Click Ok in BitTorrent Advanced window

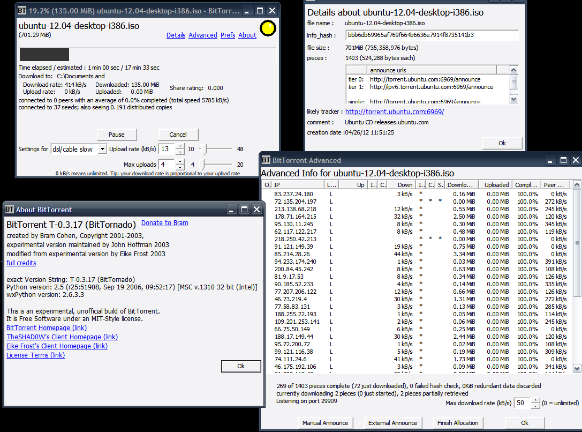(525, 423)
